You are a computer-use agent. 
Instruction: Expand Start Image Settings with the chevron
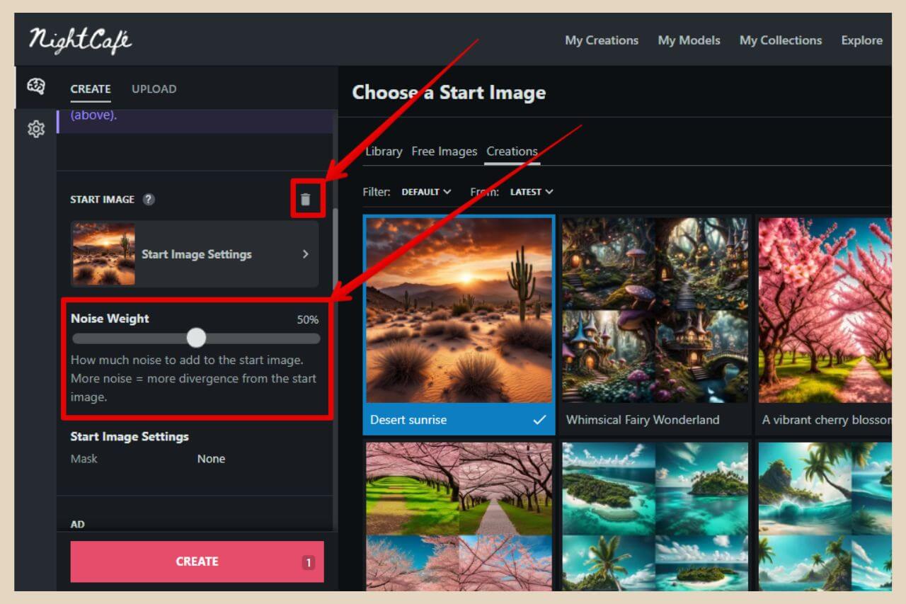pyautogui.click(x=306, y=253)
